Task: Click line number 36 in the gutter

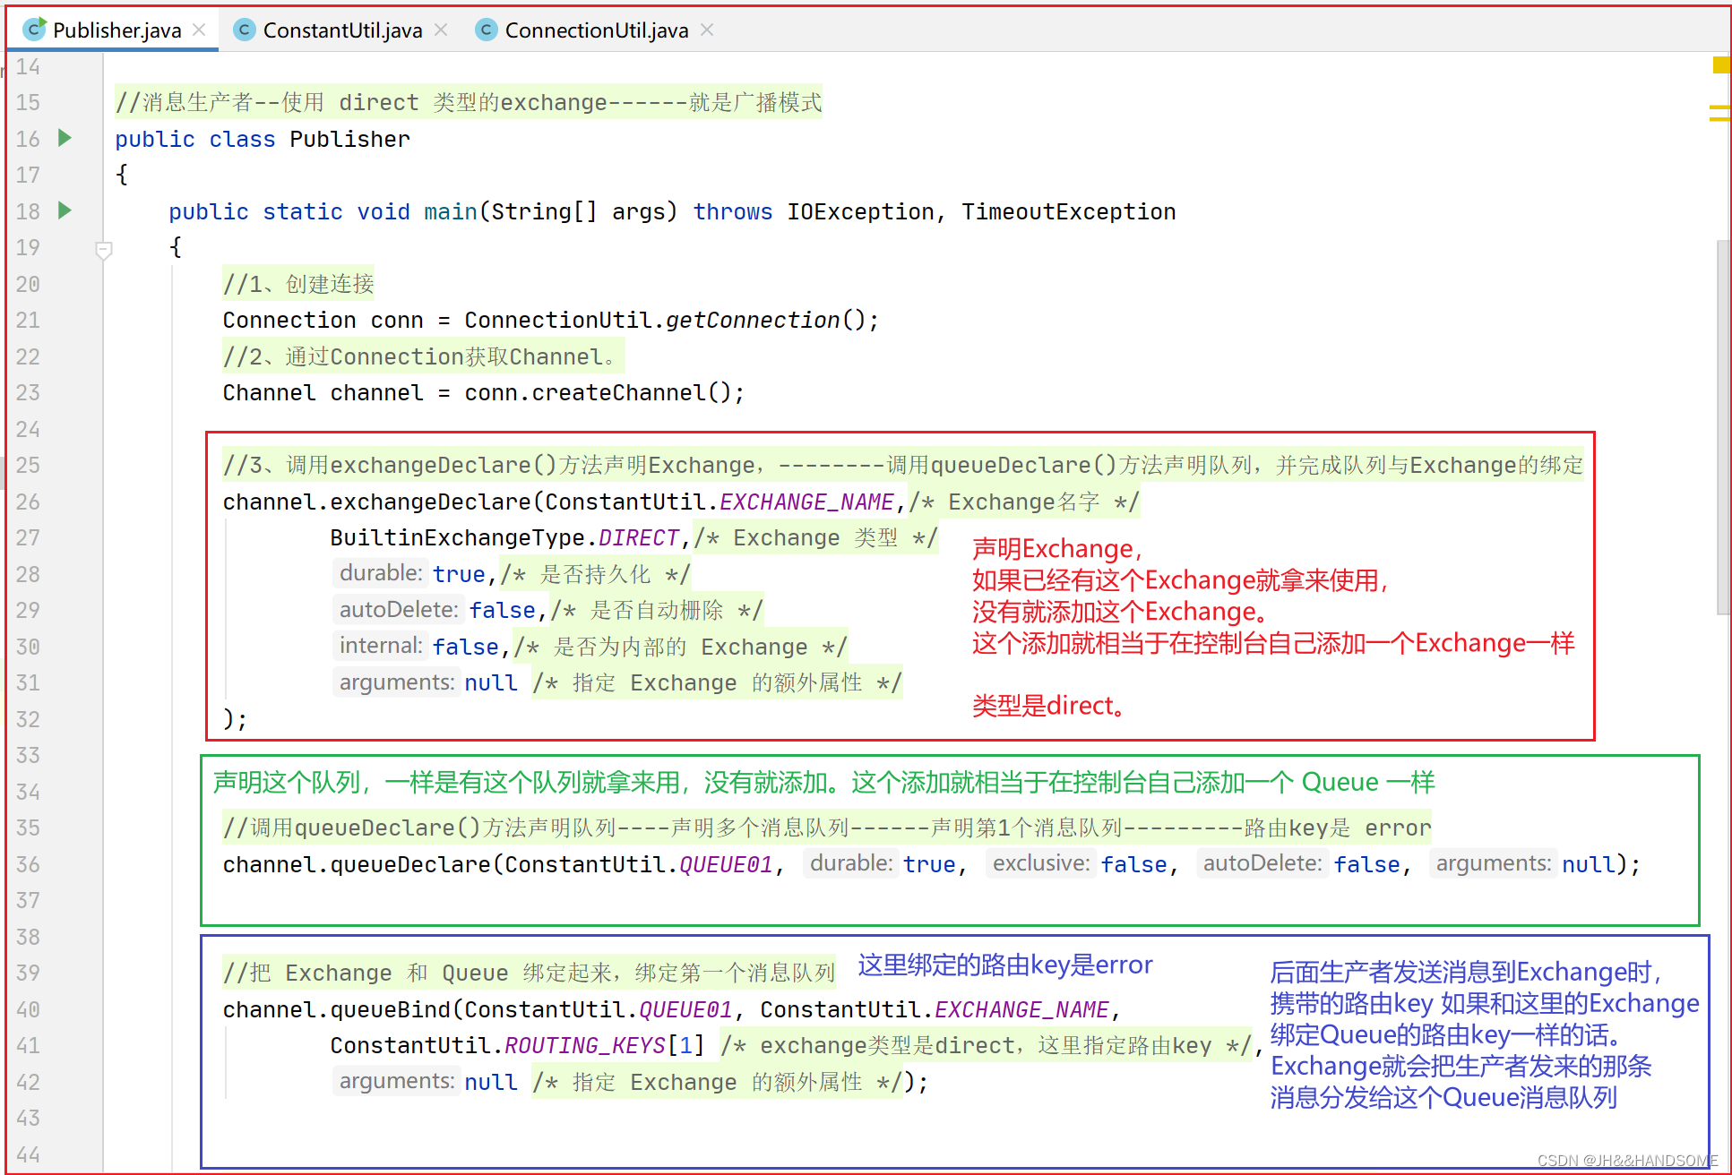Action: point(28,864)
